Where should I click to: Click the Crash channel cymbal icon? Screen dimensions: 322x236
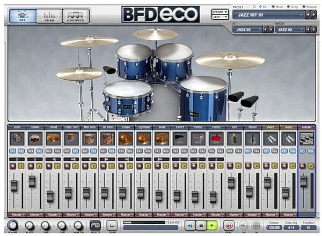126,139
